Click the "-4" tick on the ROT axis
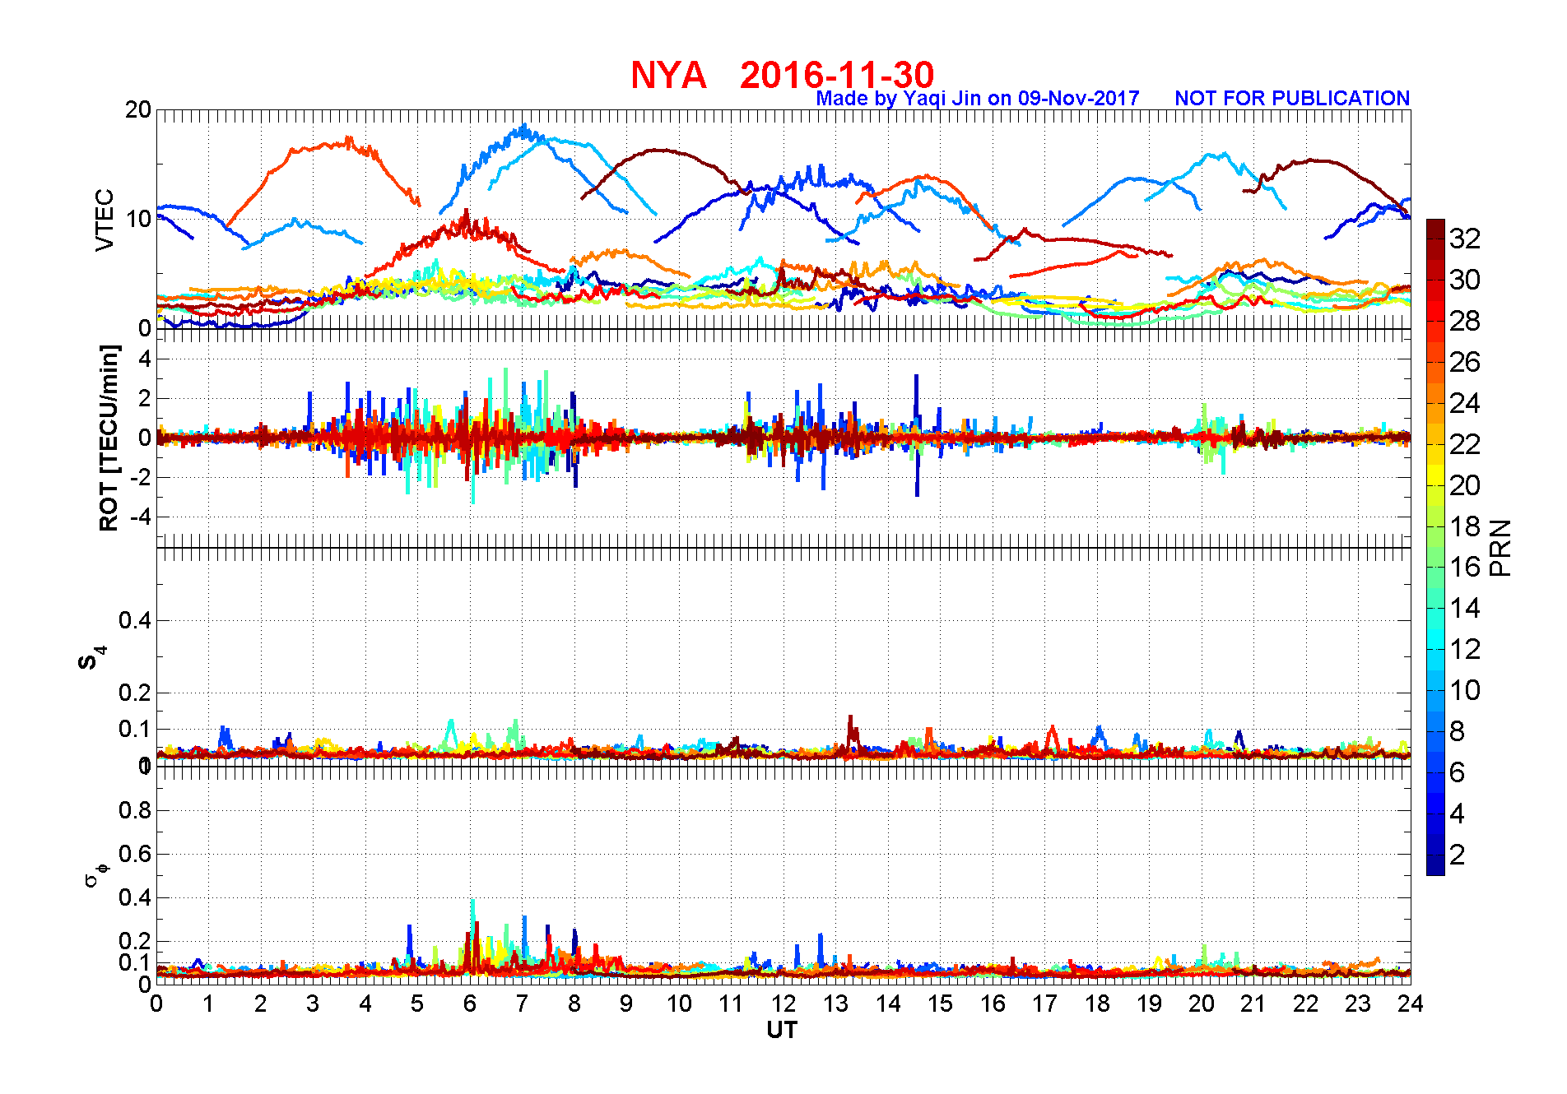The height and width of the screenshot is (1094, 1567). (x=141, y=517)
